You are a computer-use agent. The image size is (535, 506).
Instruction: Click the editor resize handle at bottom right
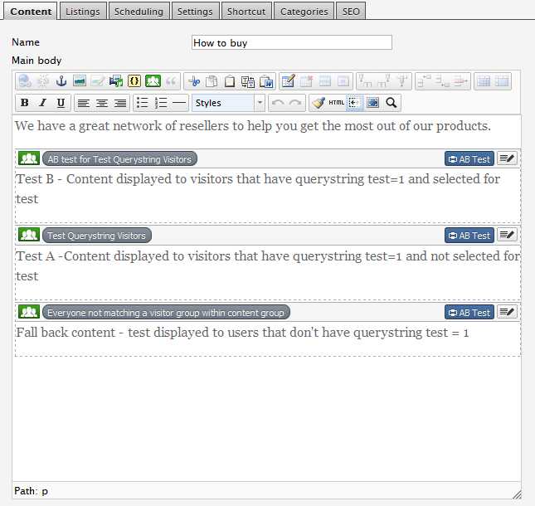point(516,494)
